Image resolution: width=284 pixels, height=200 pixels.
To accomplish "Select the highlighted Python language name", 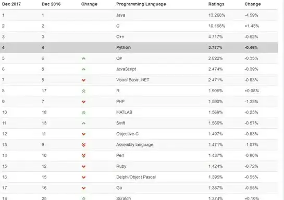I will 124,47.
